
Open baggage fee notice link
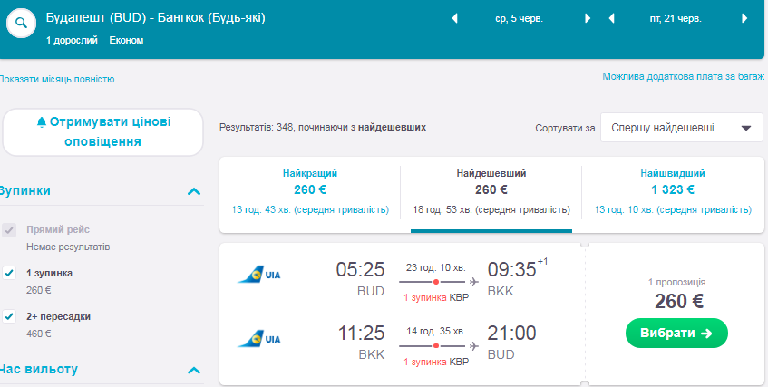pyautogui.click(x=684, y=76)
